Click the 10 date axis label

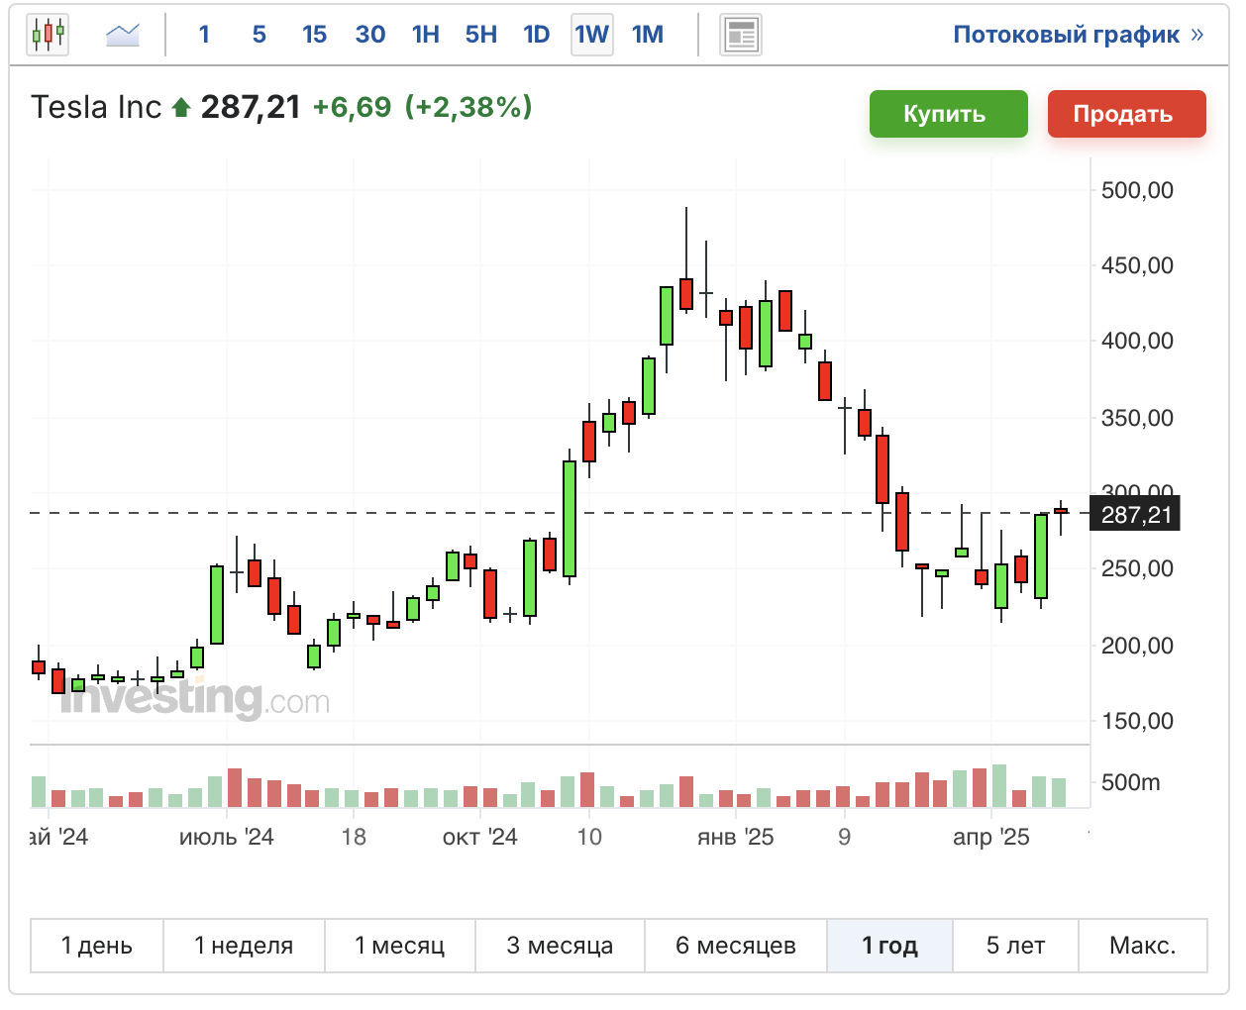click(589, 838)
